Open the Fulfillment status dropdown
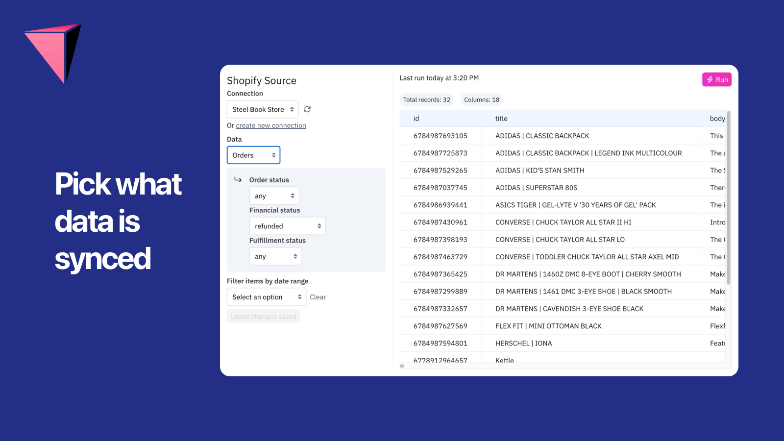 click(275, 256)
